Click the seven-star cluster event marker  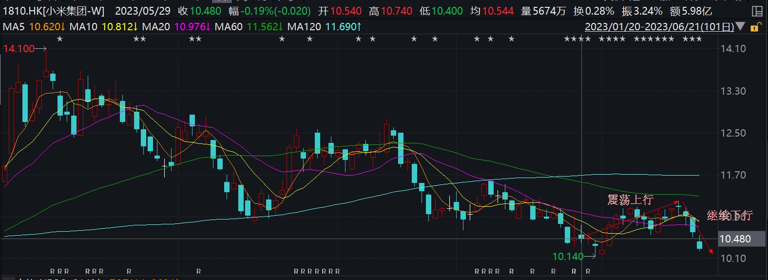pyautogui.click(x=654, y=39)
